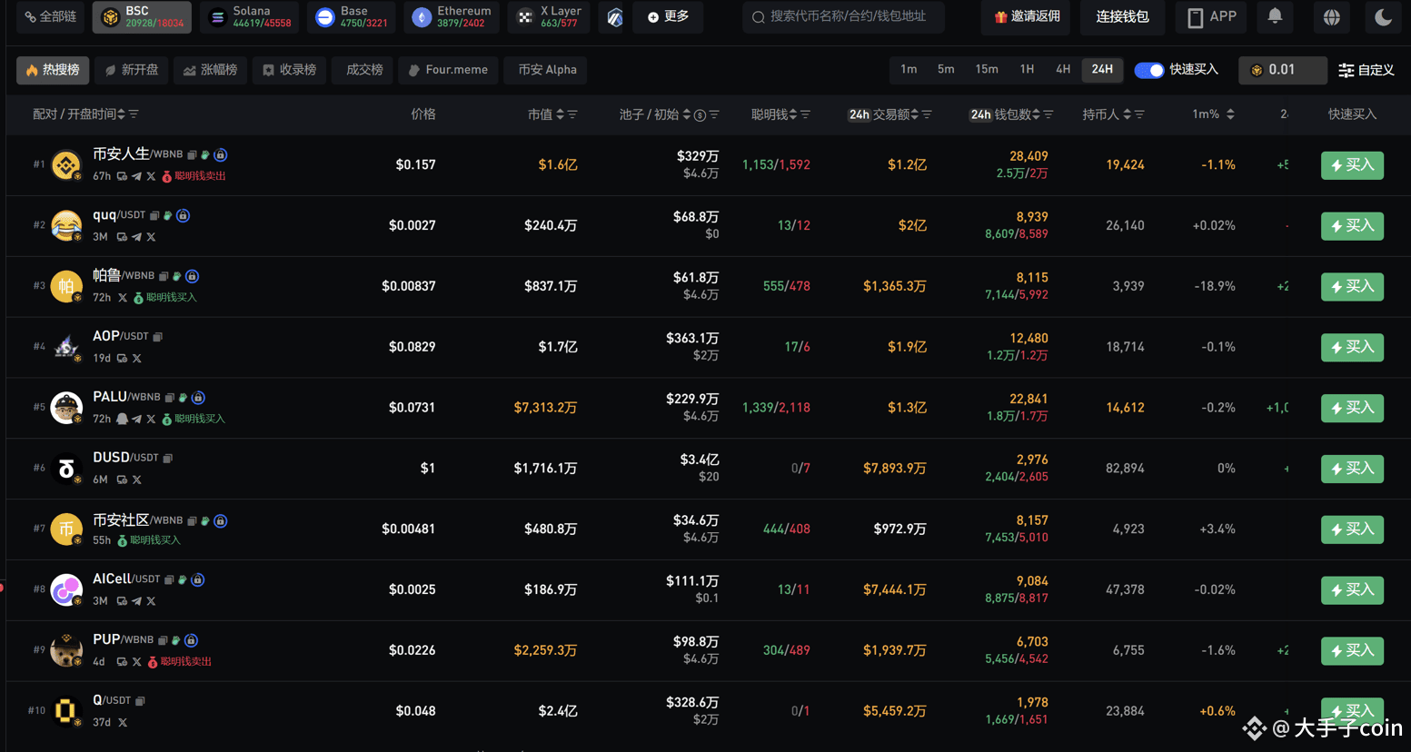Switch to the 收录榜 tab

pos(290,70)
